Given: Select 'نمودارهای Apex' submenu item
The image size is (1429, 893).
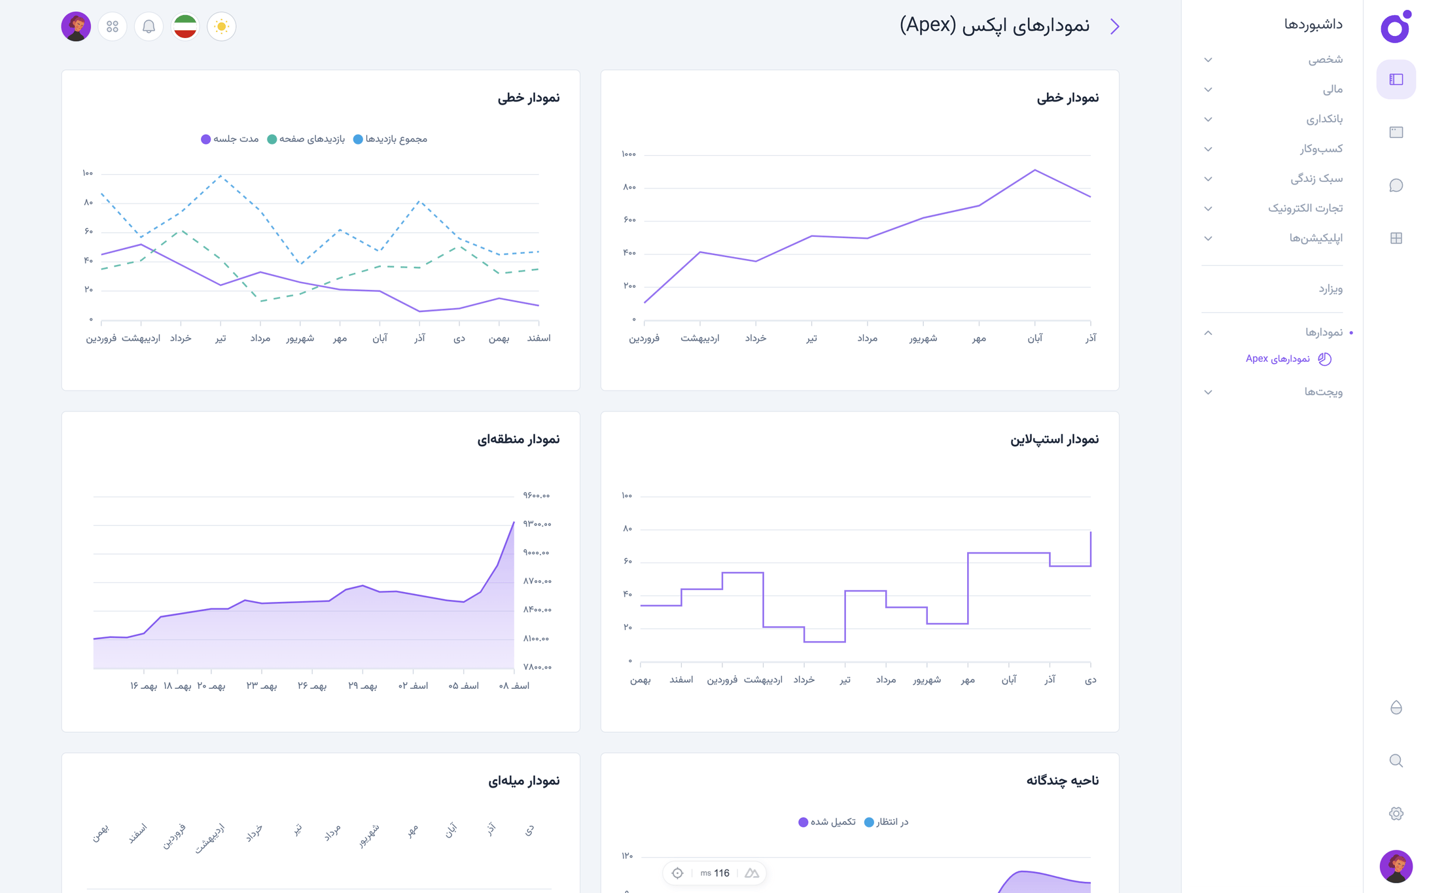Looking at the screenshot, I should tap(1278, 359).
